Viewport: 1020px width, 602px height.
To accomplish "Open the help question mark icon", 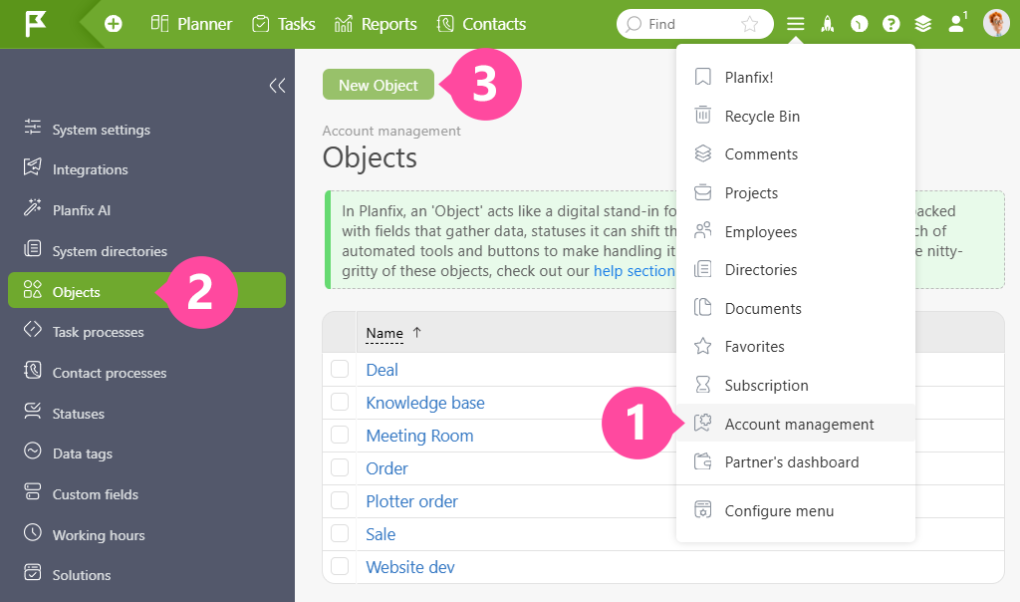I will click(892, 24).
